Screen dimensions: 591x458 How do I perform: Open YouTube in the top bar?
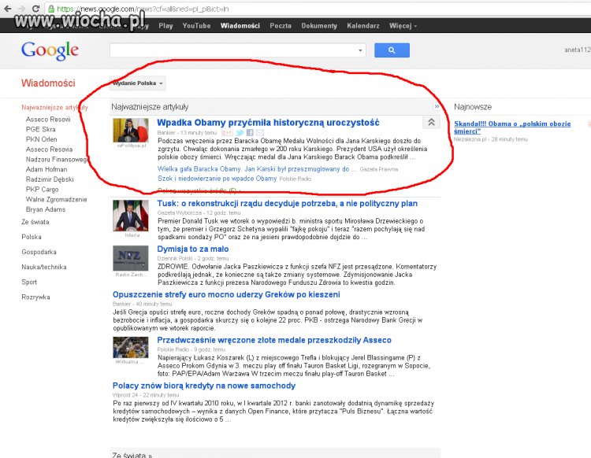click(x=196, y=26)
